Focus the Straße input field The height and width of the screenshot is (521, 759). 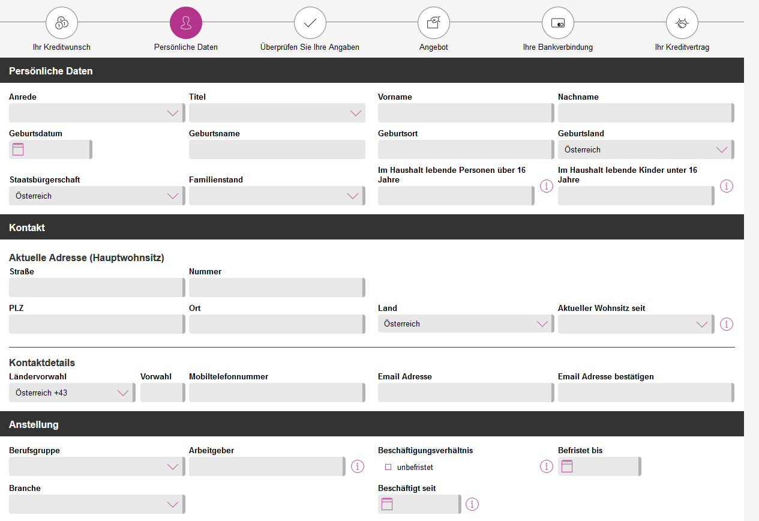click(96, 288)
